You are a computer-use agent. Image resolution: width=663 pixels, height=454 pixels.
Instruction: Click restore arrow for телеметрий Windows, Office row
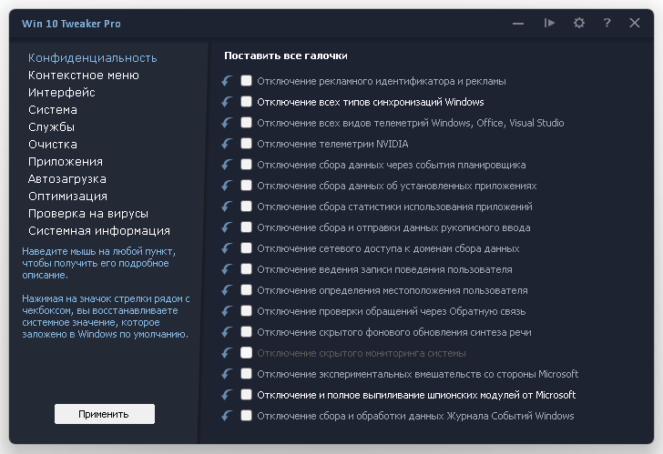click(227, 123)
